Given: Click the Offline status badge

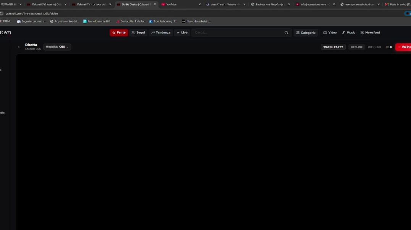Looking at the screenshot, I should pos(356,47).
